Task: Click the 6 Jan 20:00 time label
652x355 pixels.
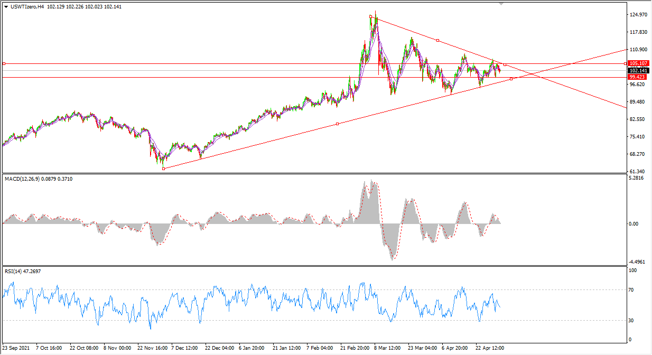Action: coord(252,349)
